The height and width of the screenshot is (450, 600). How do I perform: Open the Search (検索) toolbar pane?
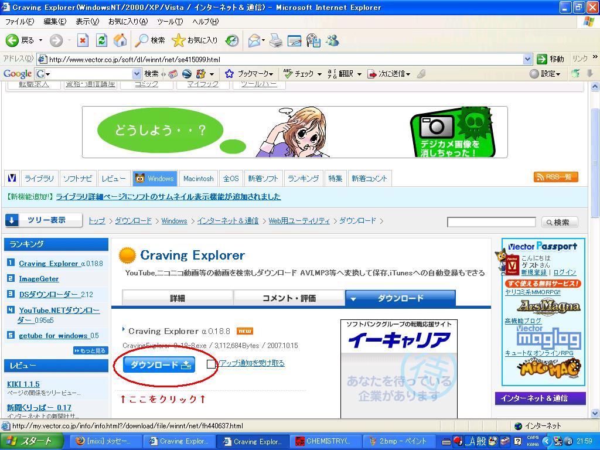pyautogui.click(x=151, y=40)
